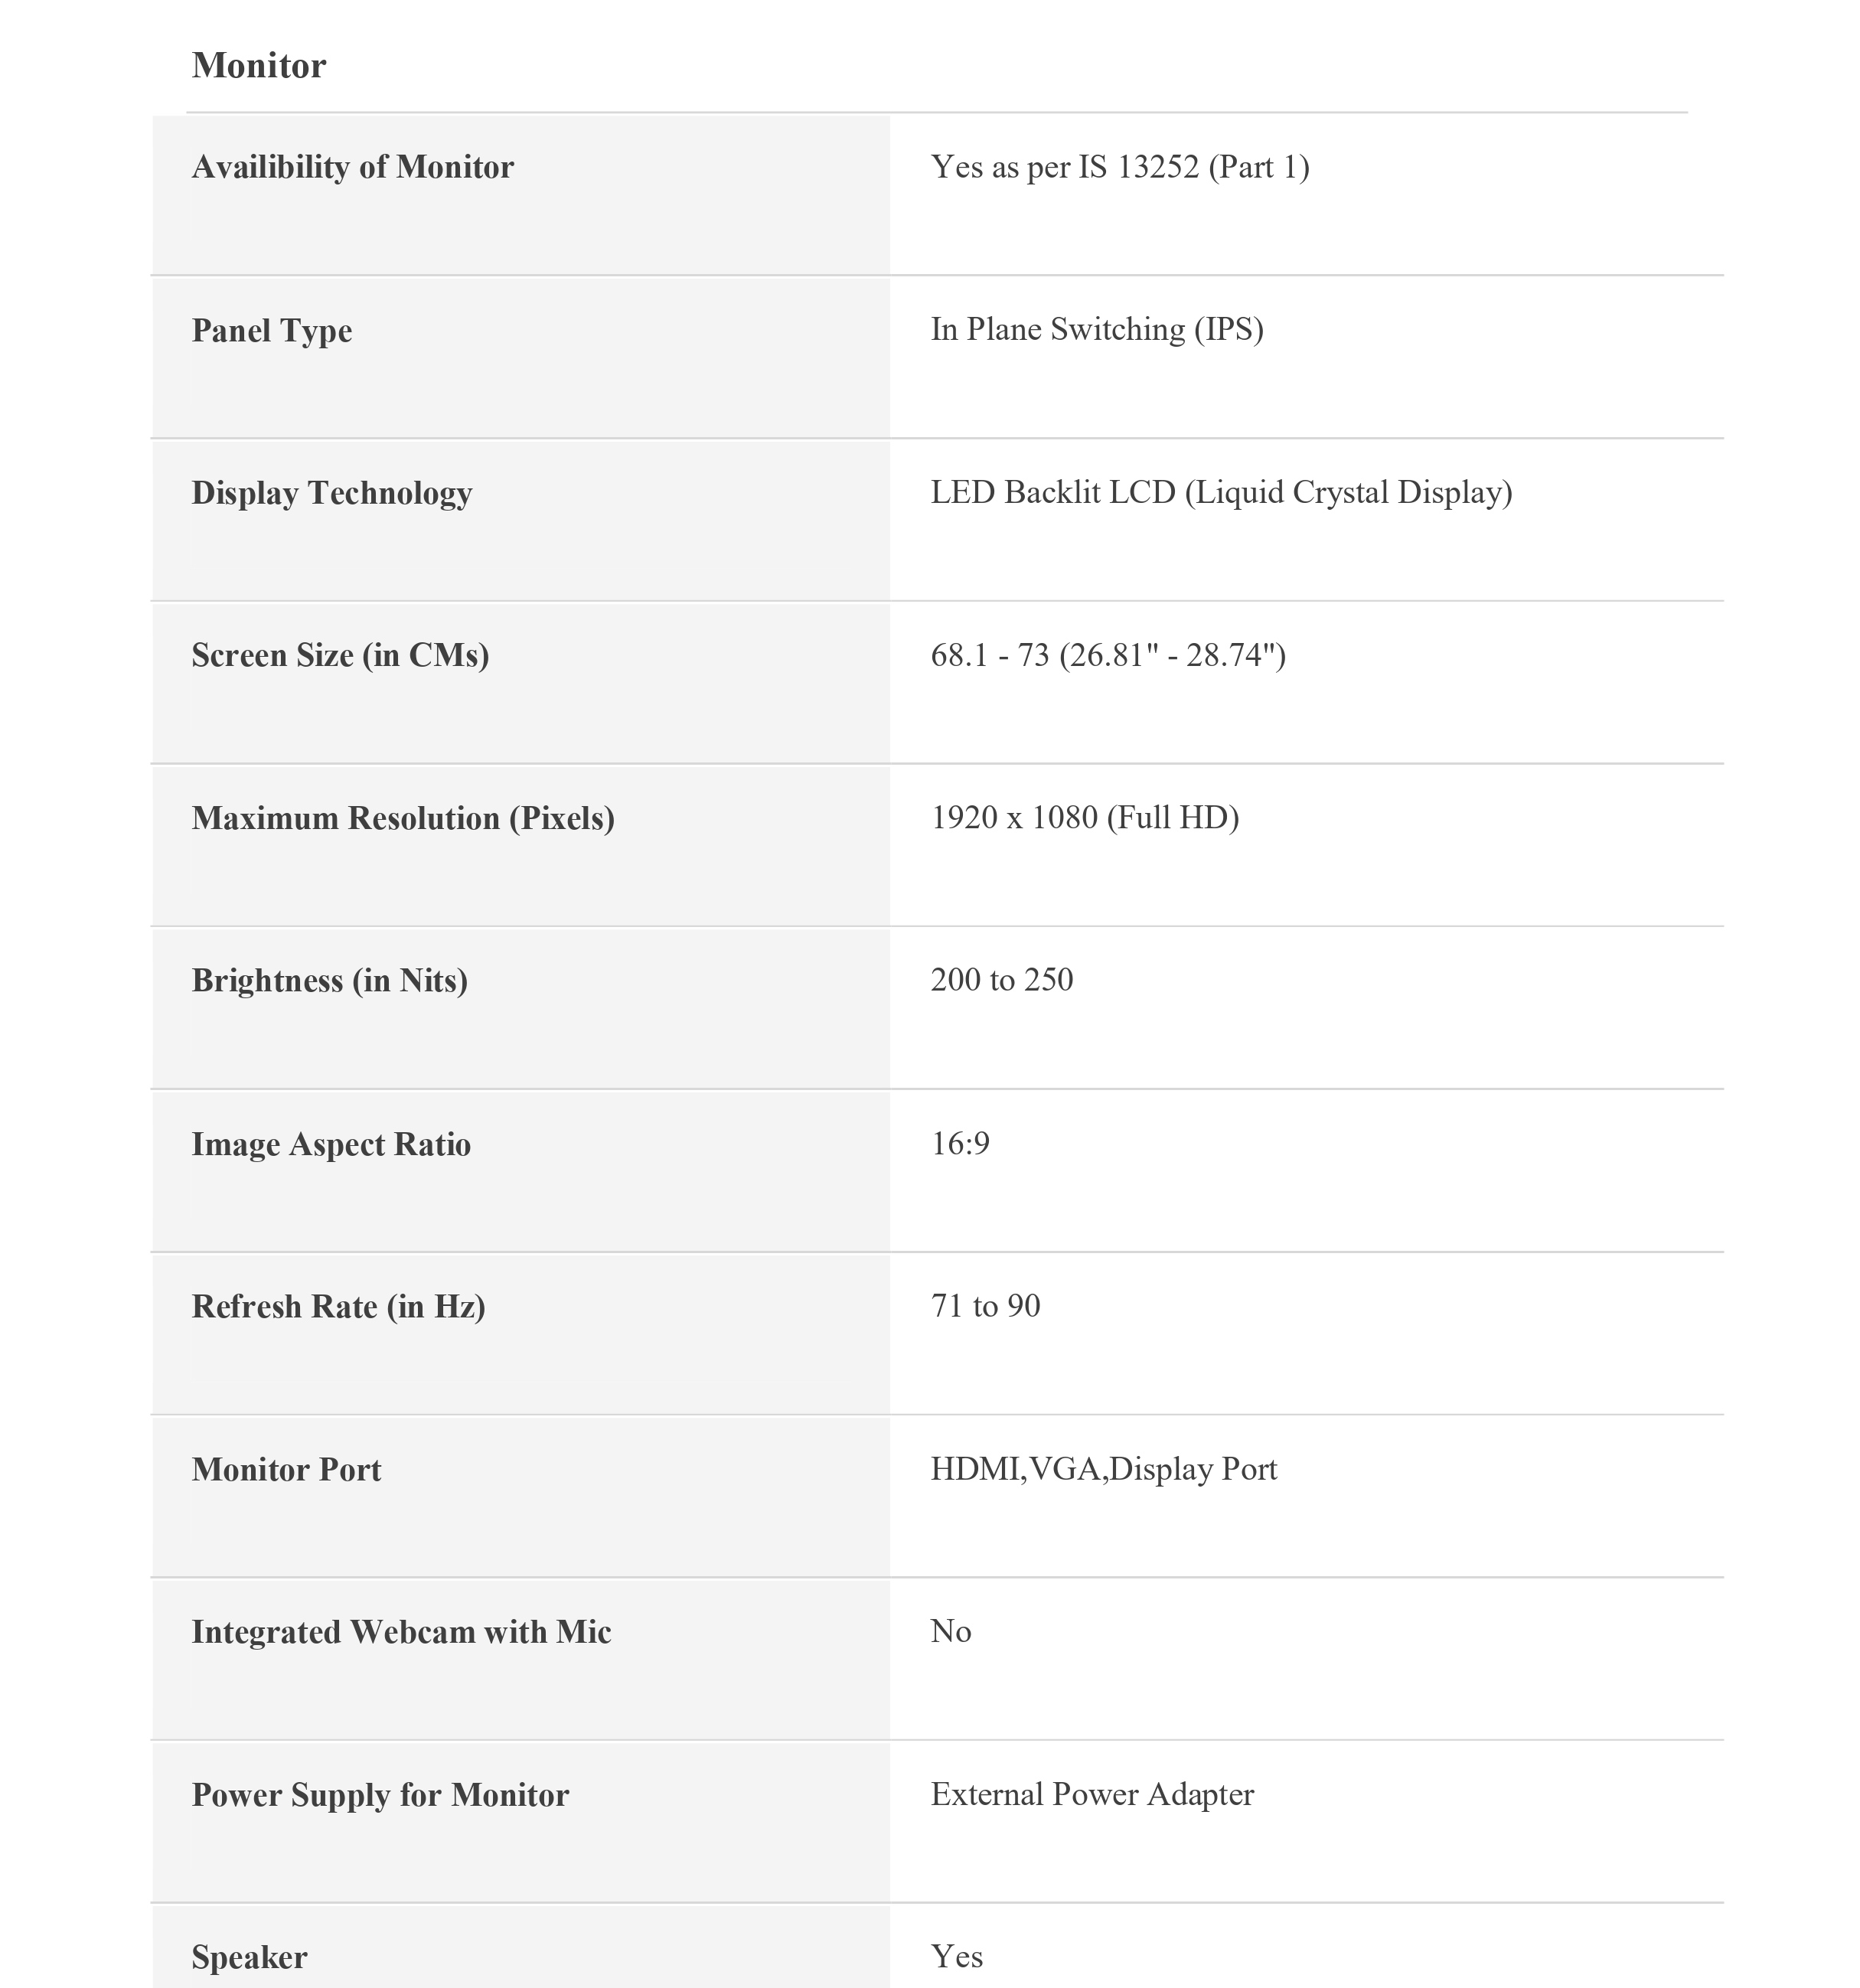The height and width of the screenshot is (1988, 1860).
Task: Select the Image Aspect Ratio label
Action: 330,1144
